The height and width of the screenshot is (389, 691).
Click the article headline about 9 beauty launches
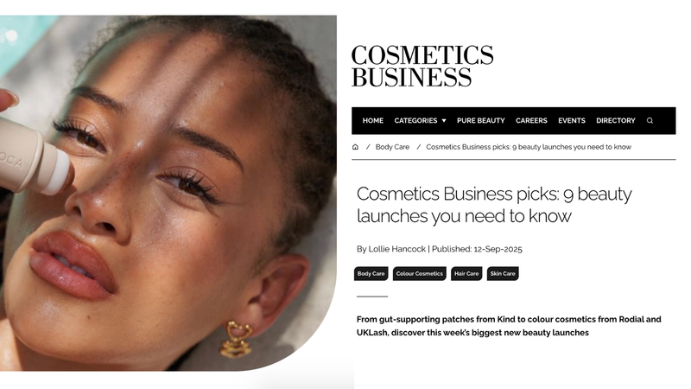pyautogui.click(x=494, y=205)
